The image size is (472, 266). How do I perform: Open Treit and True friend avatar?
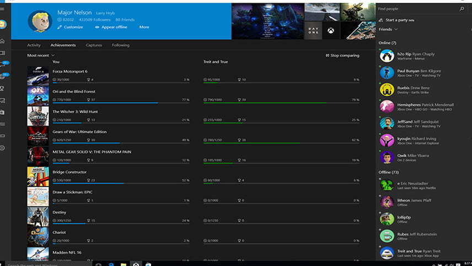tap(387, 253)
